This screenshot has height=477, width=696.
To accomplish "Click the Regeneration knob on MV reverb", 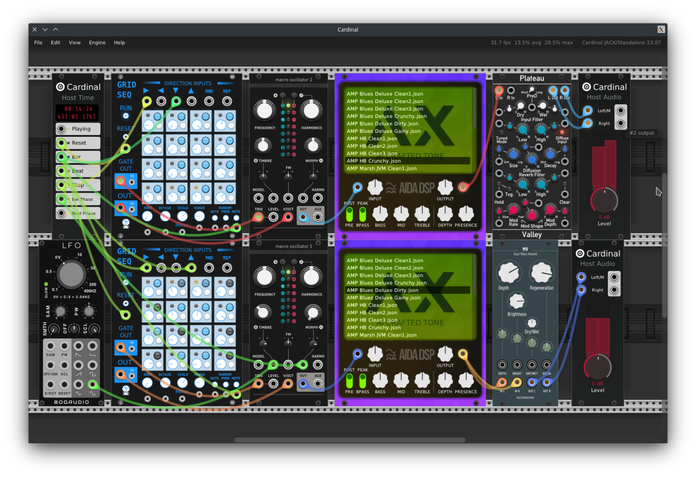I will coord(542,272).
